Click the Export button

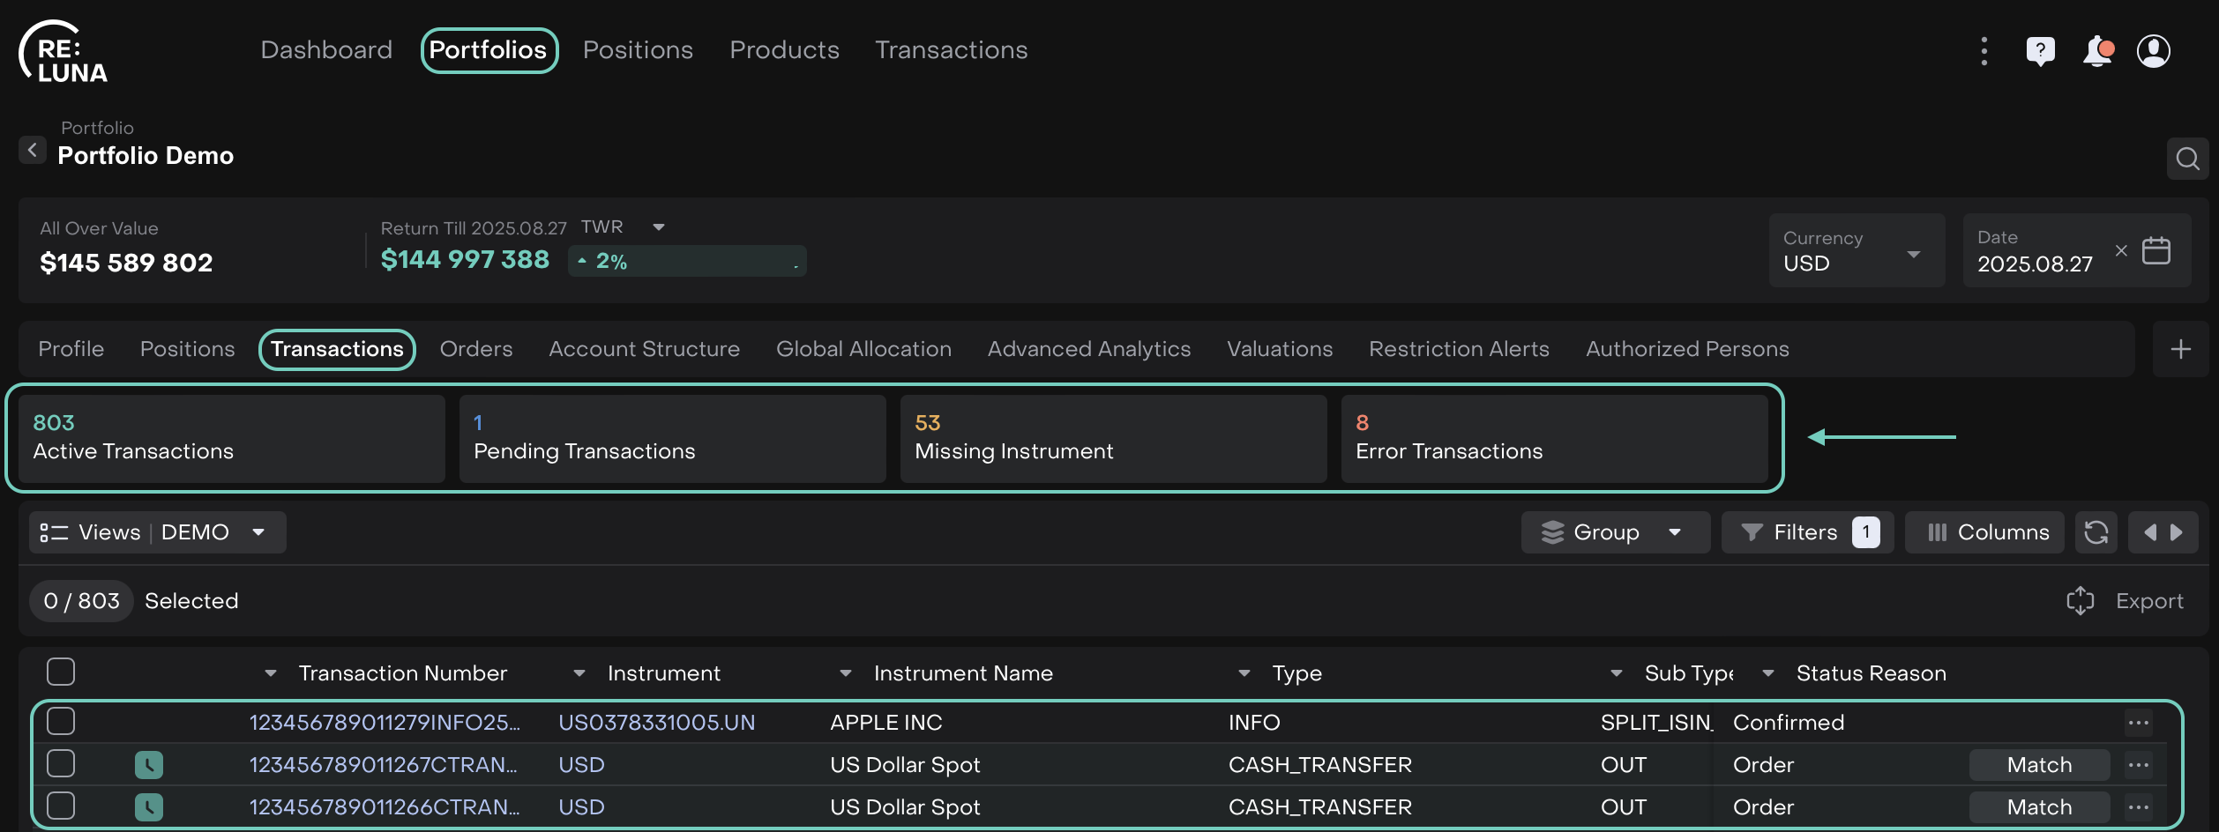pos(2126,601)
